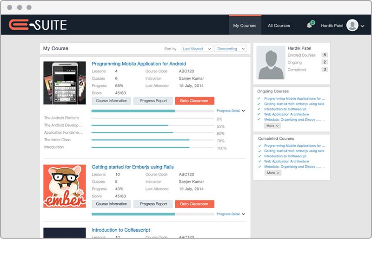Expand the user menu chevron in header
The height and width of the screenshot is (260, 372).
tap(363, 26)
